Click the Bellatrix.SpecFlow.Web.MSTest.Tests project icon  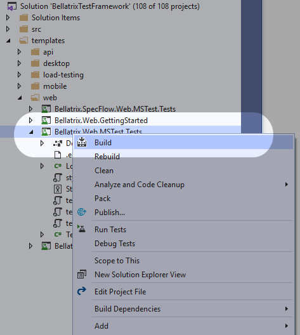tap(46, 109)
